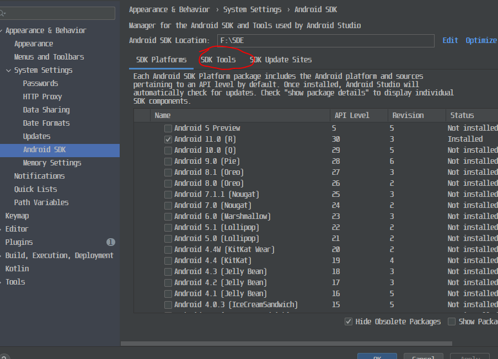
Task: Open the Plugins settings page
Action: click(x=19, y=243)
